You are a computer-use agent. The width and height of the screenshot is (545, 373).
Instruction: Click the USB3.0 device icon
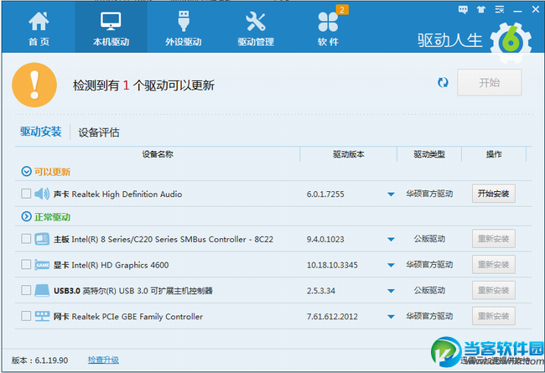point(42,290)
